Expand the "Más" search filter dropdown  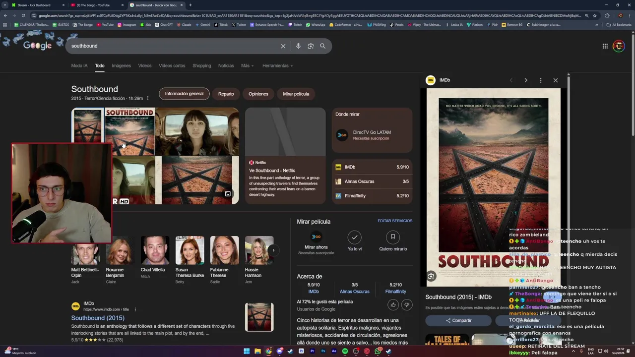pyautogui.click(x=247, y=66)
